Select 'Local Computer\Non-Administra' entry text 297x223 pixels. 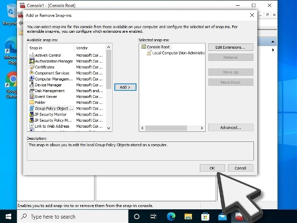coord(178,53)
